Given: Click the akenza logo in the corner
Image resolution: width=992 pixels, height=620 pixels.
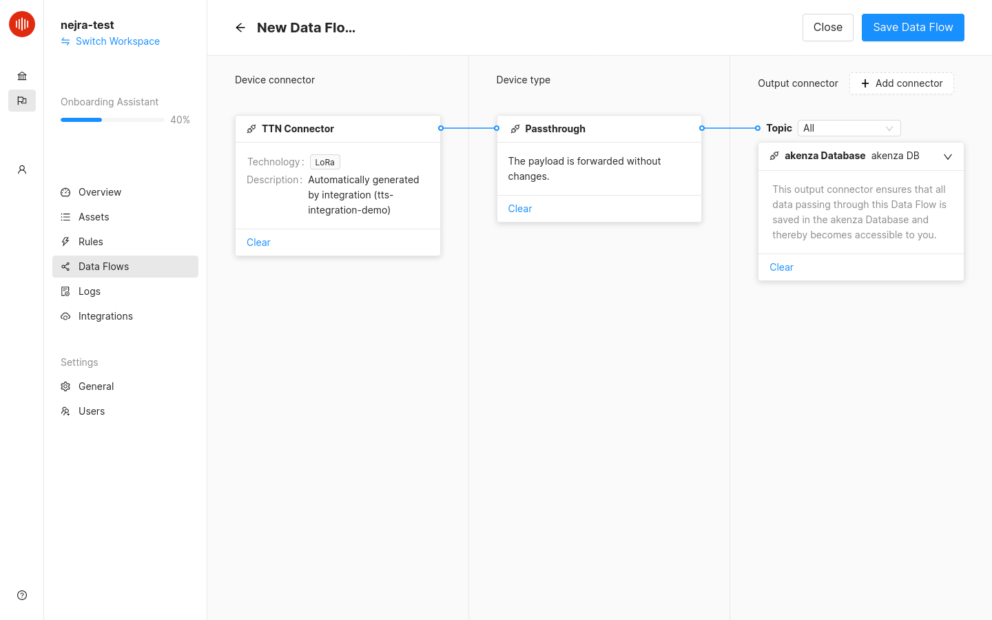Looking at the screenshot, I should point(21,23).
